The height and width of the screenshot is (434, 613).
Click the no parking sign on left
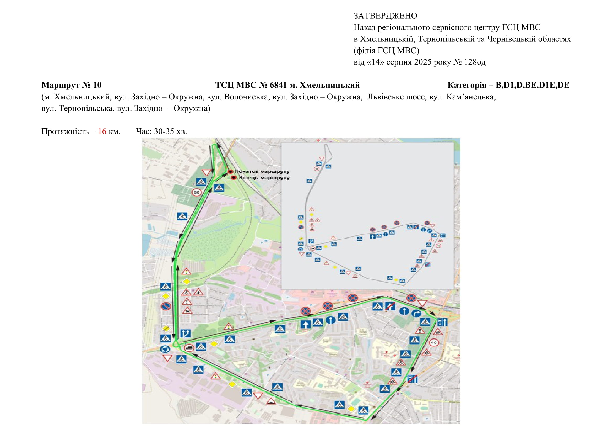(x=166, y=306)
